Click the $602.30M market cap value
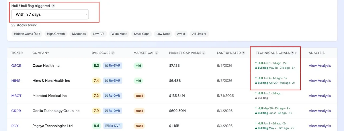The height and width of the screenshot is (131, 344). [177, 111]
